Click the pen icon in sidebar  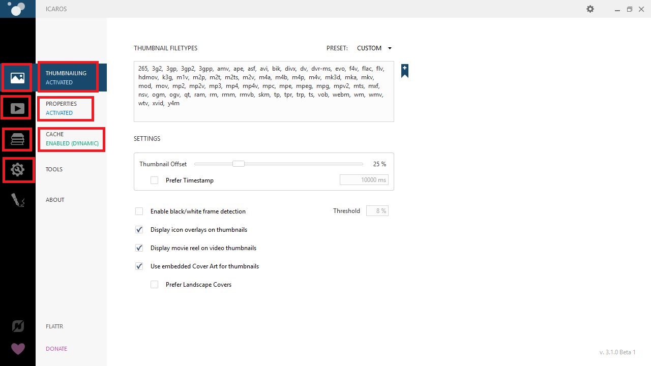click(17, 200)
